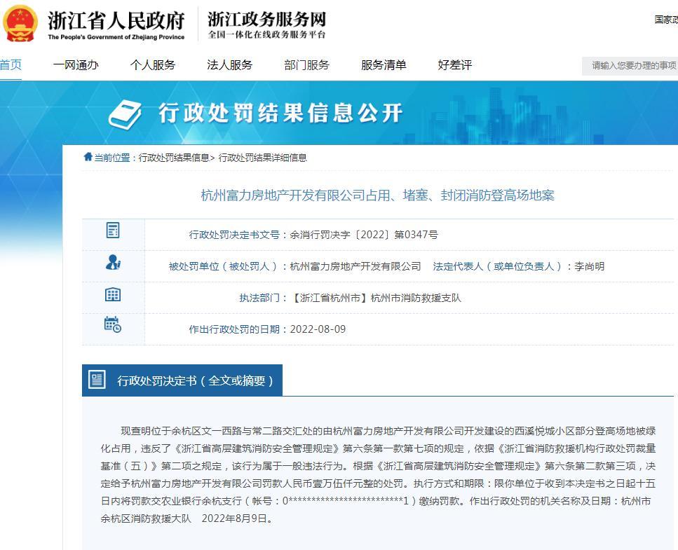Click the building icon beside 执法部门
Image resolution: width=678 pixels, height=550 pixels.
[x=113, y=295]
